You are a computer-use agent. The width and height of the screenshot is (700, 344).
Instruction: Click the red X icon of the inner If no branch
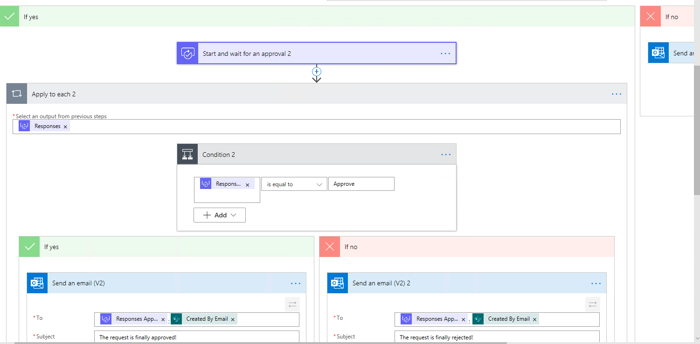[x=330, y=247]
